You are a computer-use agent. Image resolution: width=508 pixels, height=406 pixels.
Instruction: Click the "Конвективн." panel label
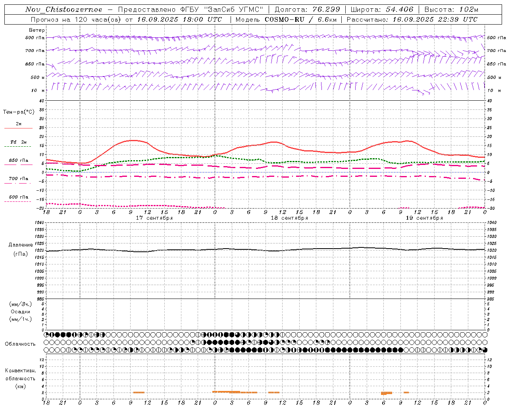tap(20, 371)
